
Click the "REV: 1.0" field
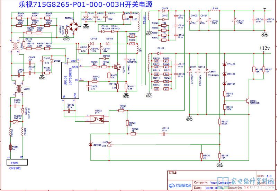click(x=264, y=176)
